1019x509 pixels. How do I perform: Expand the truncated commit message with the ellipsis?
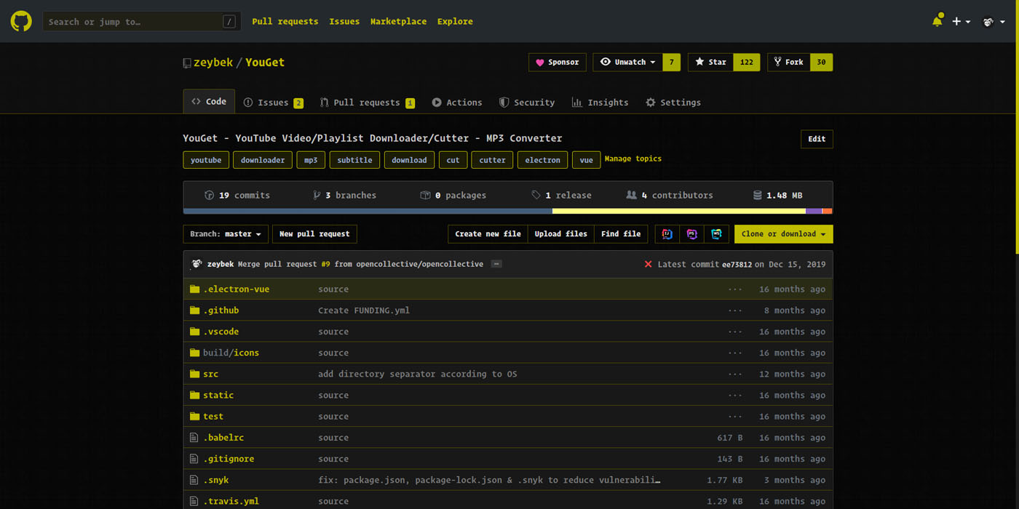(x=496, y=264)
